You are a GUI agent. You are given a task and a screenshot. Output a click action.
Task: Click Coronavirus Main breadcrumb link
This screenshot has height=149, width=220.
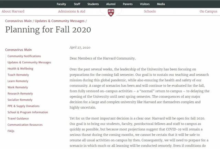coord(18,21)
